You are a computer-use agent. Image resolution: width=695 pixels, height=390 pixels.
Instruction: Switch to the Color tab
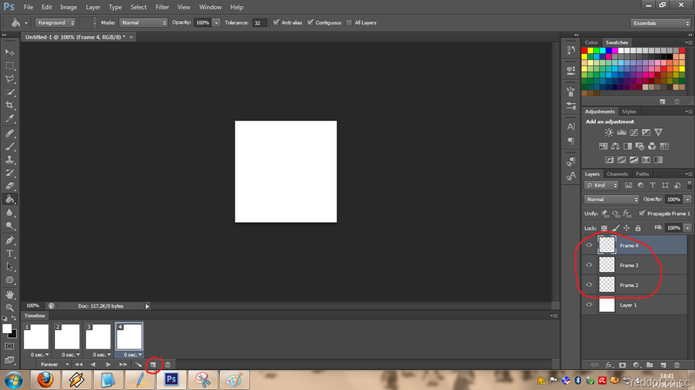591,43
